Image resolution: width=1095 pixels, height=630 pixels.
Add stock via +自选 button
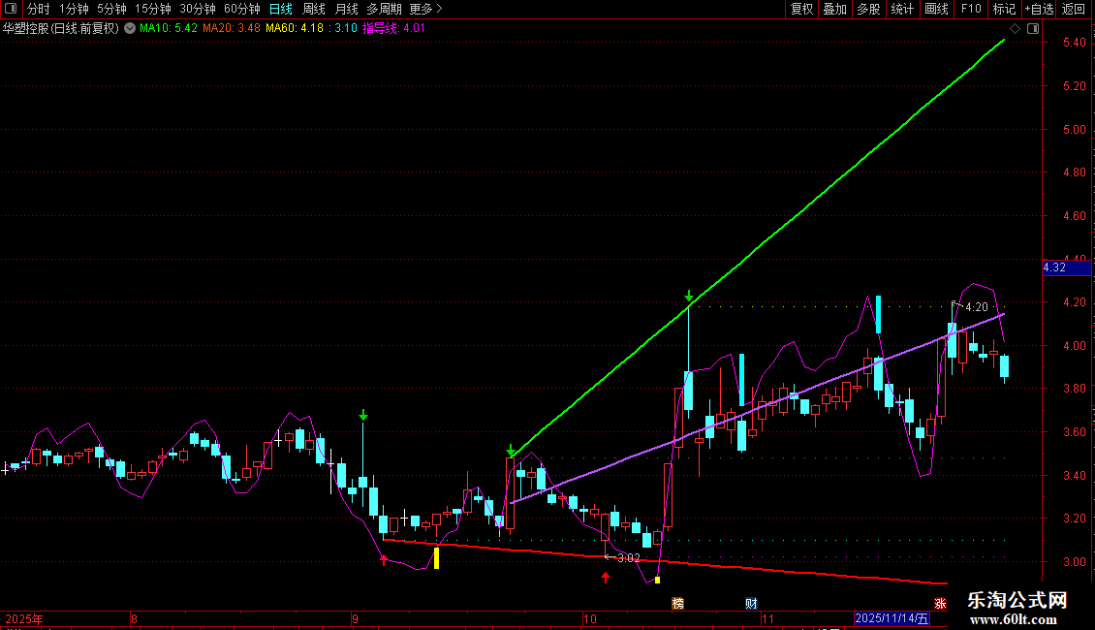click(1039, 9)
